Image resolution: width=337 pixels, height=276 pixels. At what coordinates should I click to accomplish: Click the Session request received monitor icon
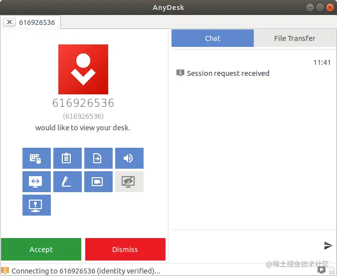tap(180, 73)
